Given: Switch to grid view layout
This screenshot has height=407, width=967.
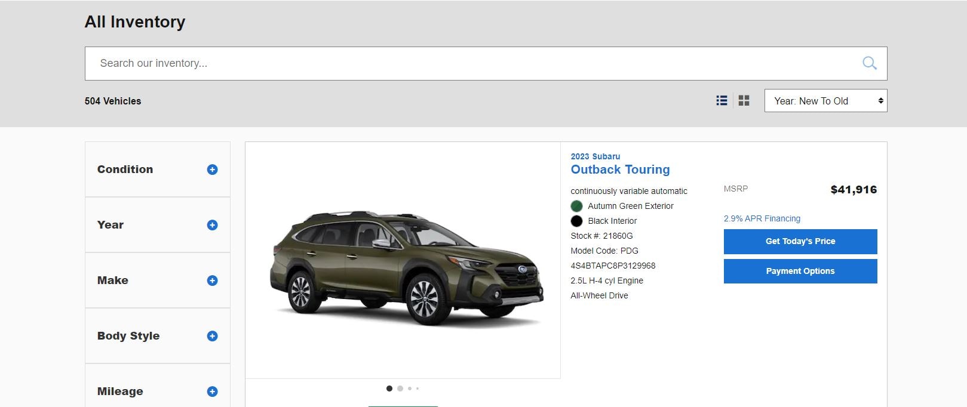Looking at the screenshot, I should tap(744, 101).
